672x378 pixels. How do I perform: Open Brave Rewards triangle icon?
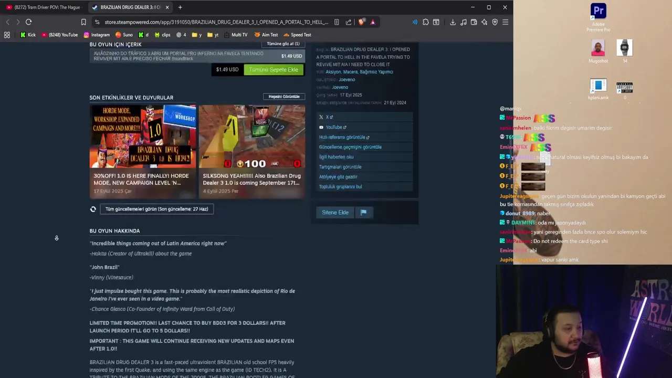[x=373, y=22]
